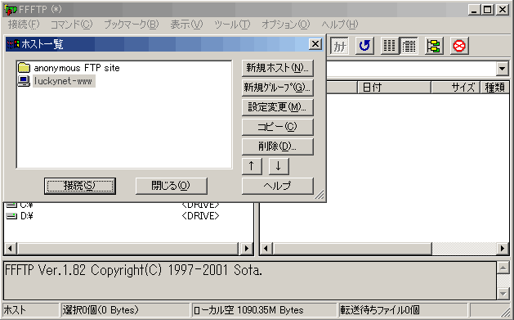514x320 pixels.
Task: Move host down with the down arrow button
Action: click(x=279, y=166)
